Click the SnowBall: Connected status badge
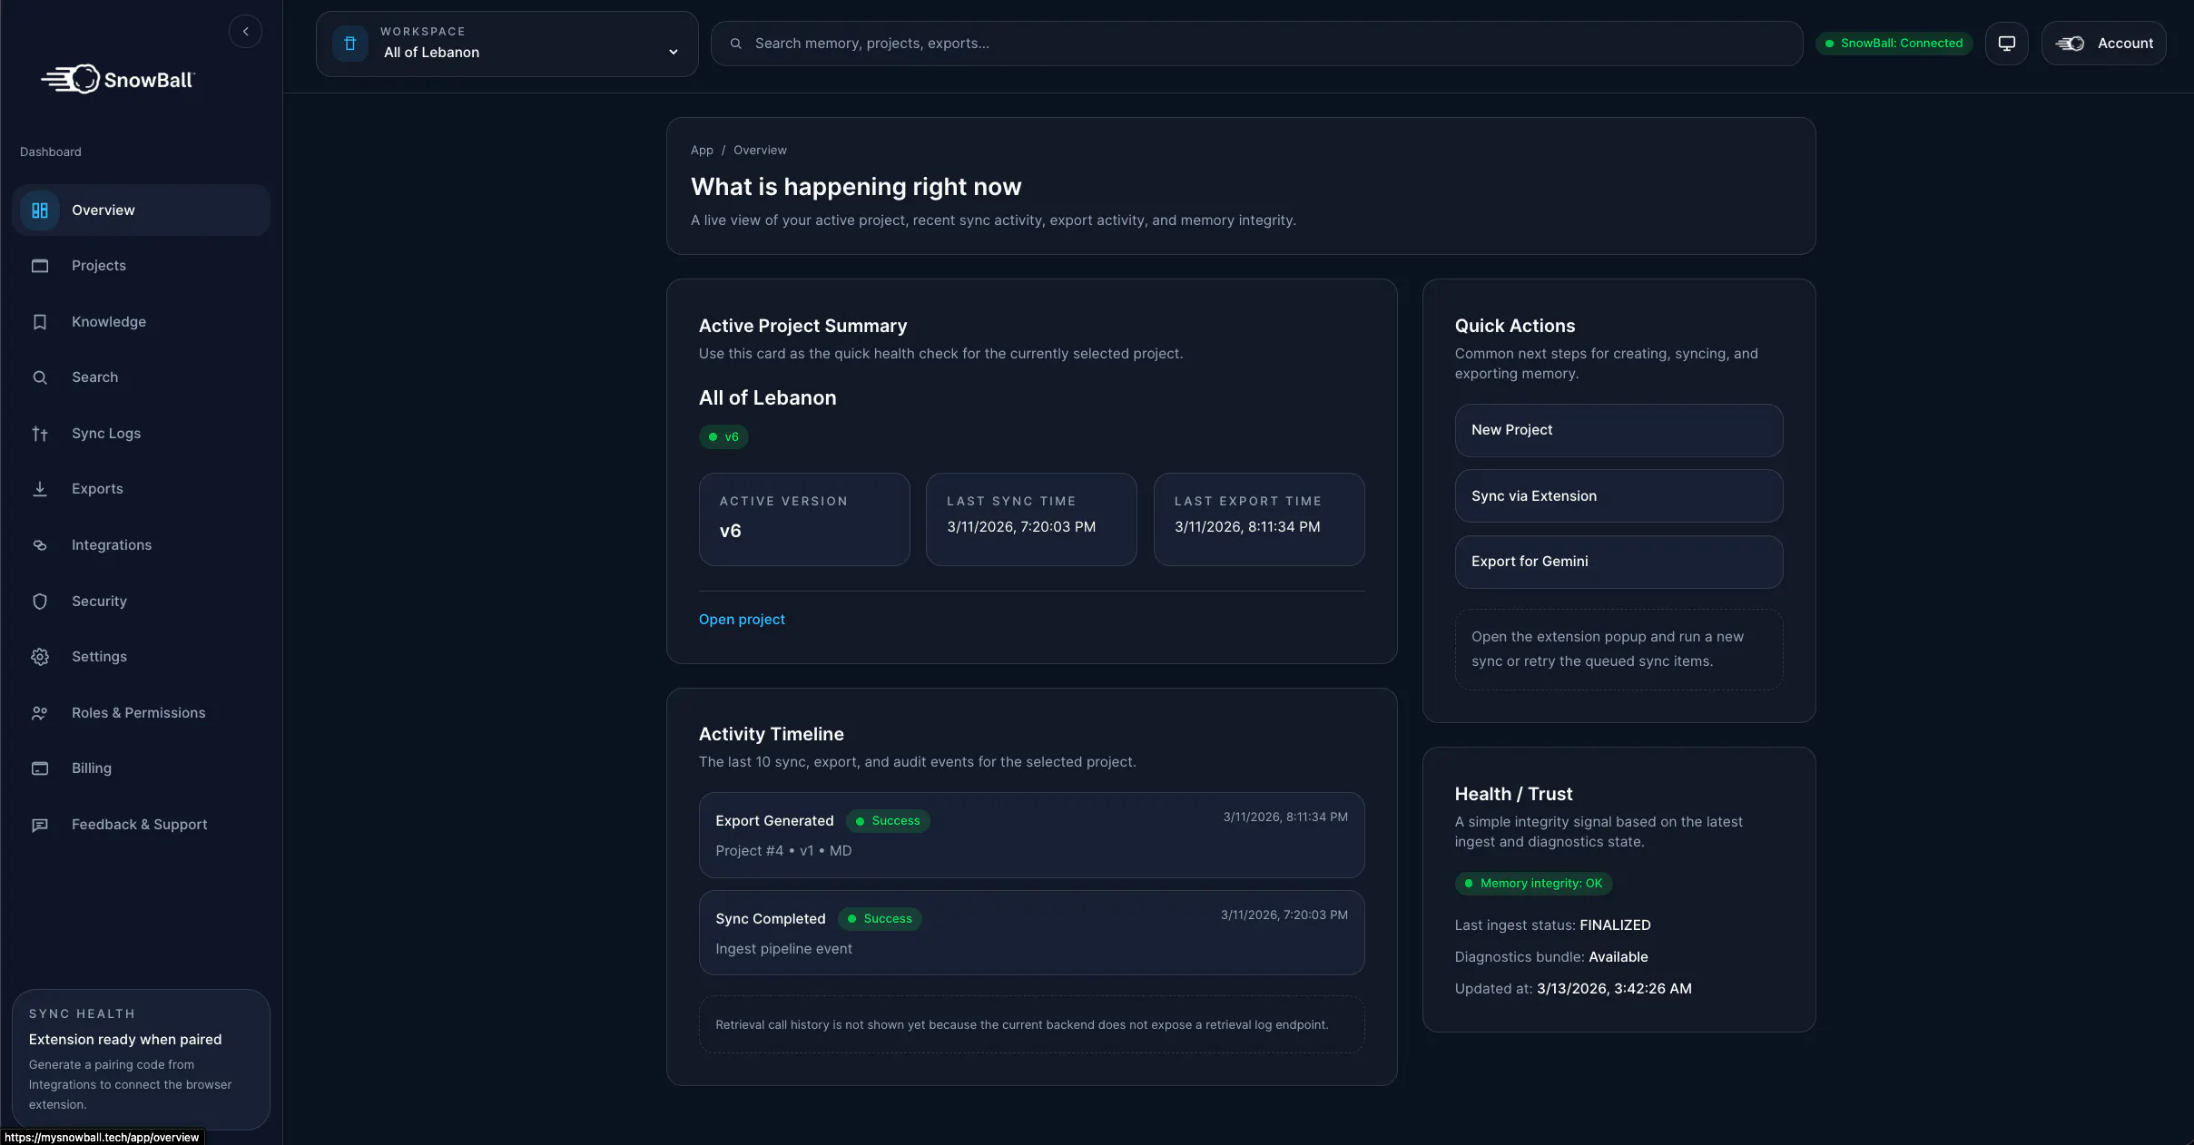The width and height of the screenshot is (2194, 1145). click(x=1894, y=44)
